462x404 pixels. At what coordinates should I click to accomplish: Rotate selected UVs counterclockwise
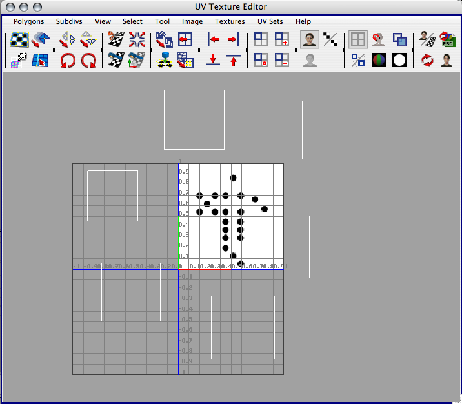(x=68, y=61)
